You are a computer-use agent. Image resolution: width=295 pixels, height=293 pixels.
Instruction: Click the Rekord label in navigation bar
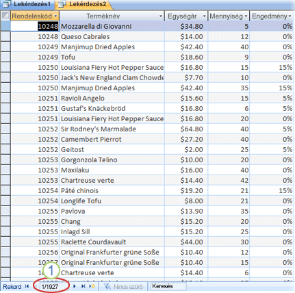(x=12, y=287)
